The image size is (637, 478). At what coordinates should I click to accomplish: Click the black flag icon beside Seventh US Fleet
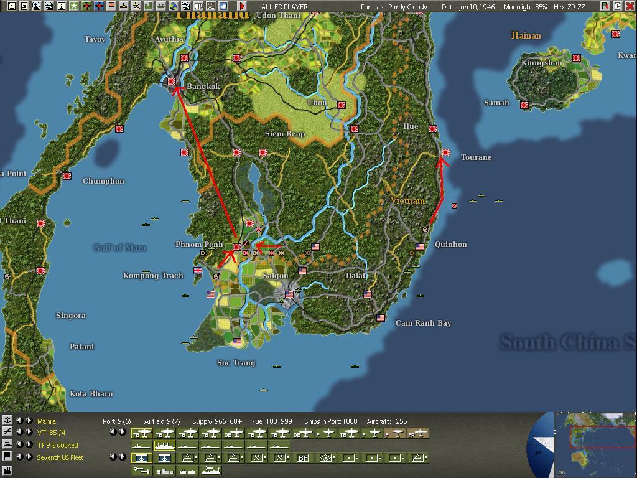7,457
